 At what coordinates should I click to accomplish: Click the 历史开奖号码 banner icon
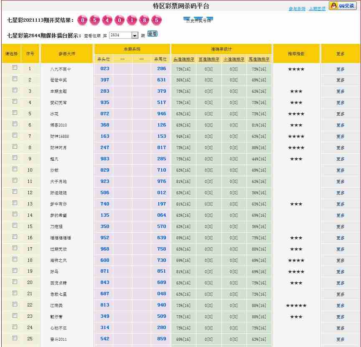coord(198,20)
